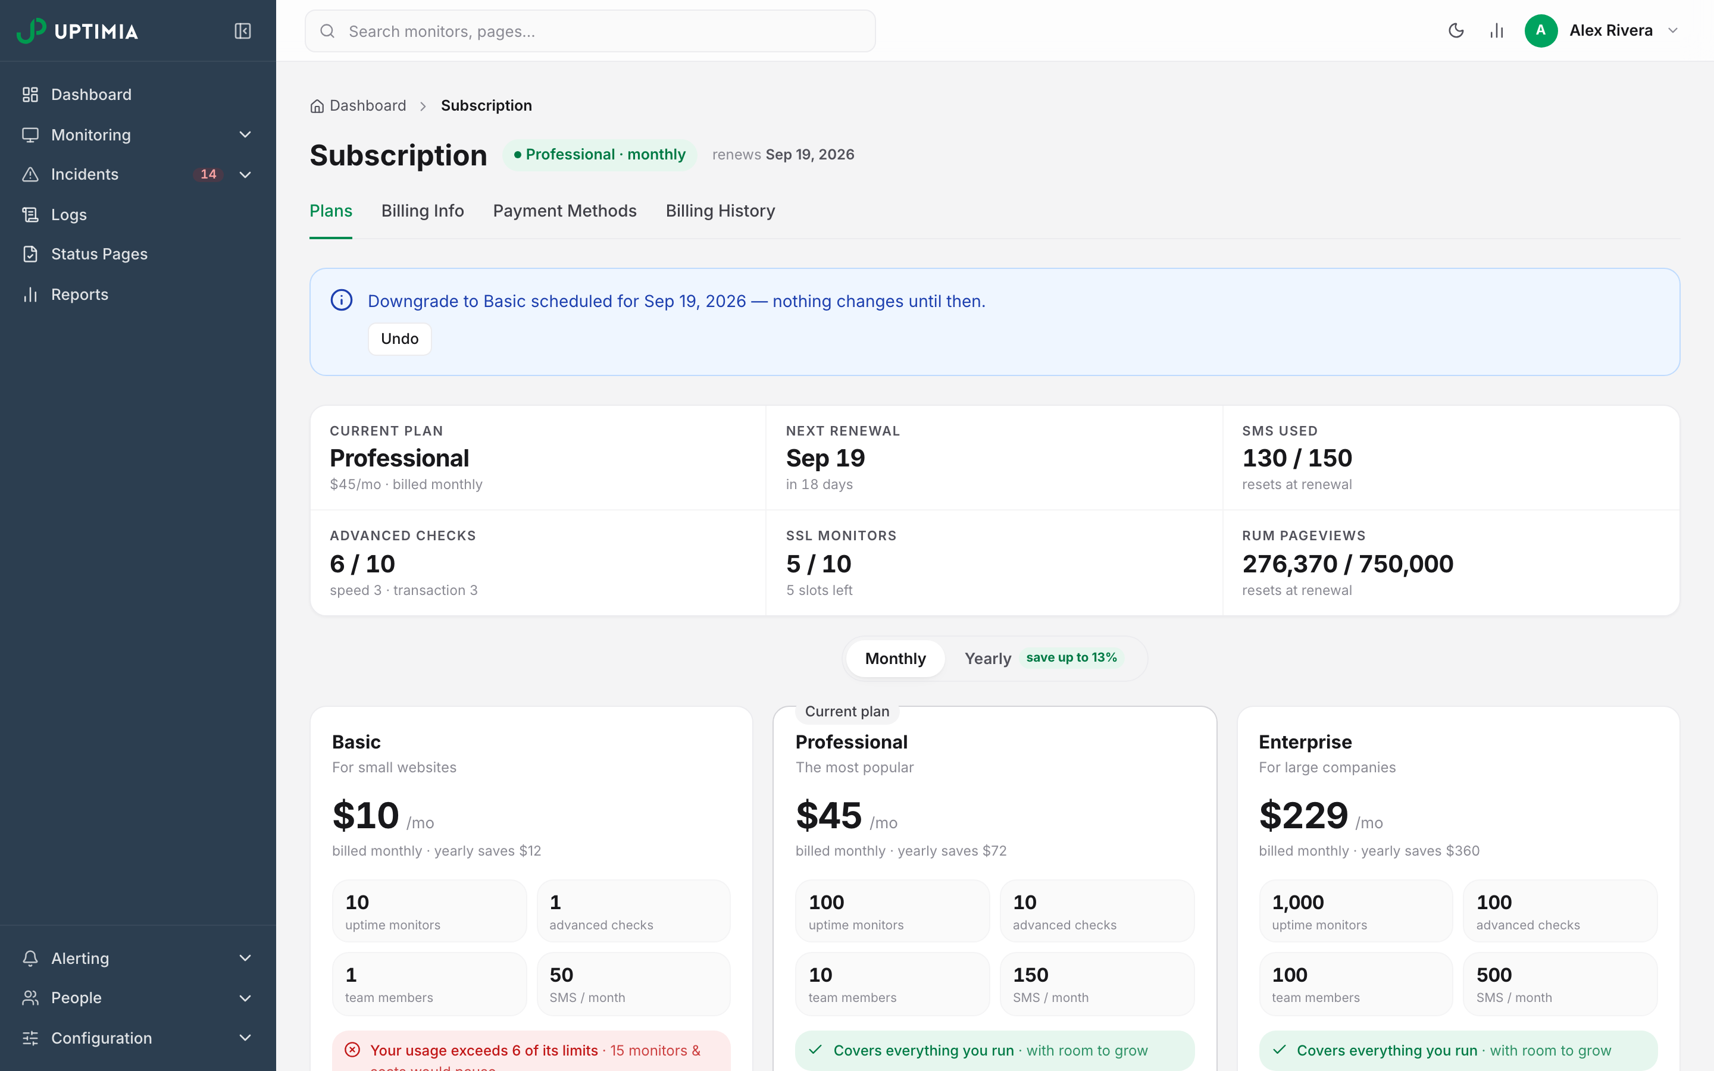Viewport: 1714px width, 1071px height.
Task: Select Monthly billing toggle
Action: (895, 658)
